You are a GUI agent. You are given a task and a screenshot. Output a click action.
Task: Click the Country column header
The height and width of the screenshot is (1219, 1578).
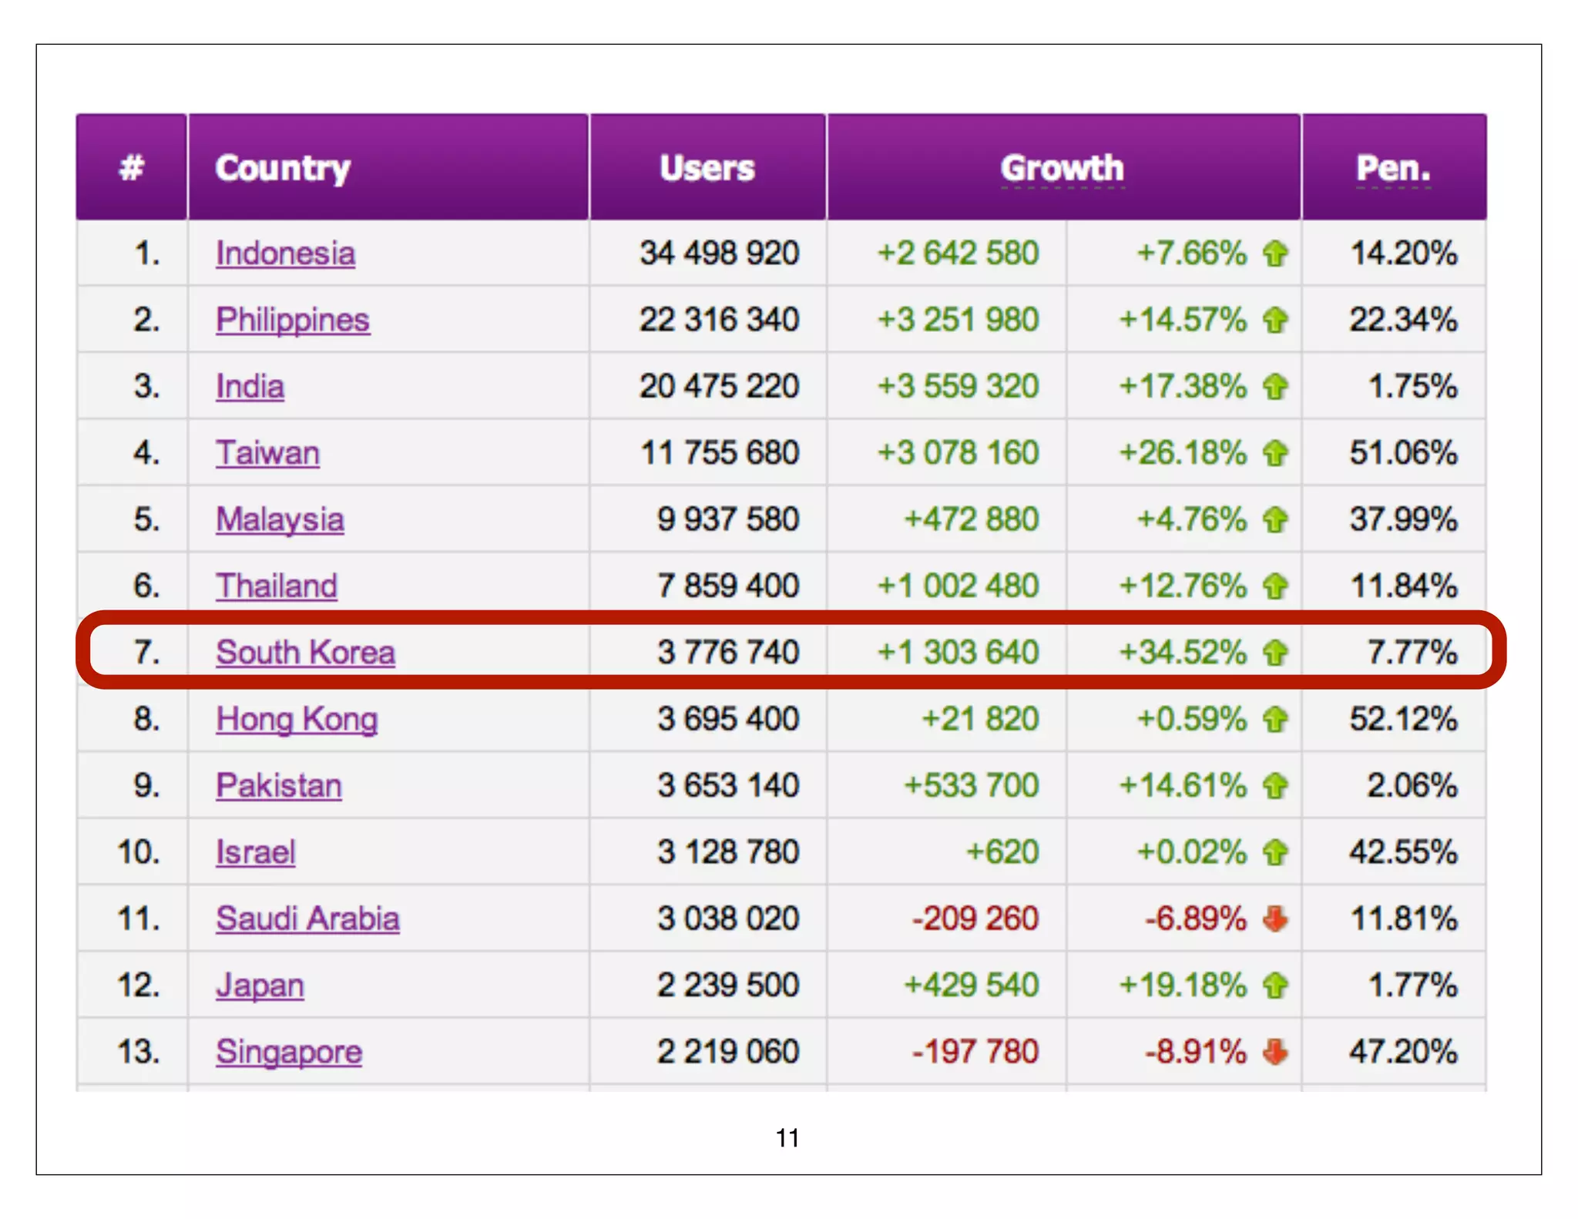(283, 168)
